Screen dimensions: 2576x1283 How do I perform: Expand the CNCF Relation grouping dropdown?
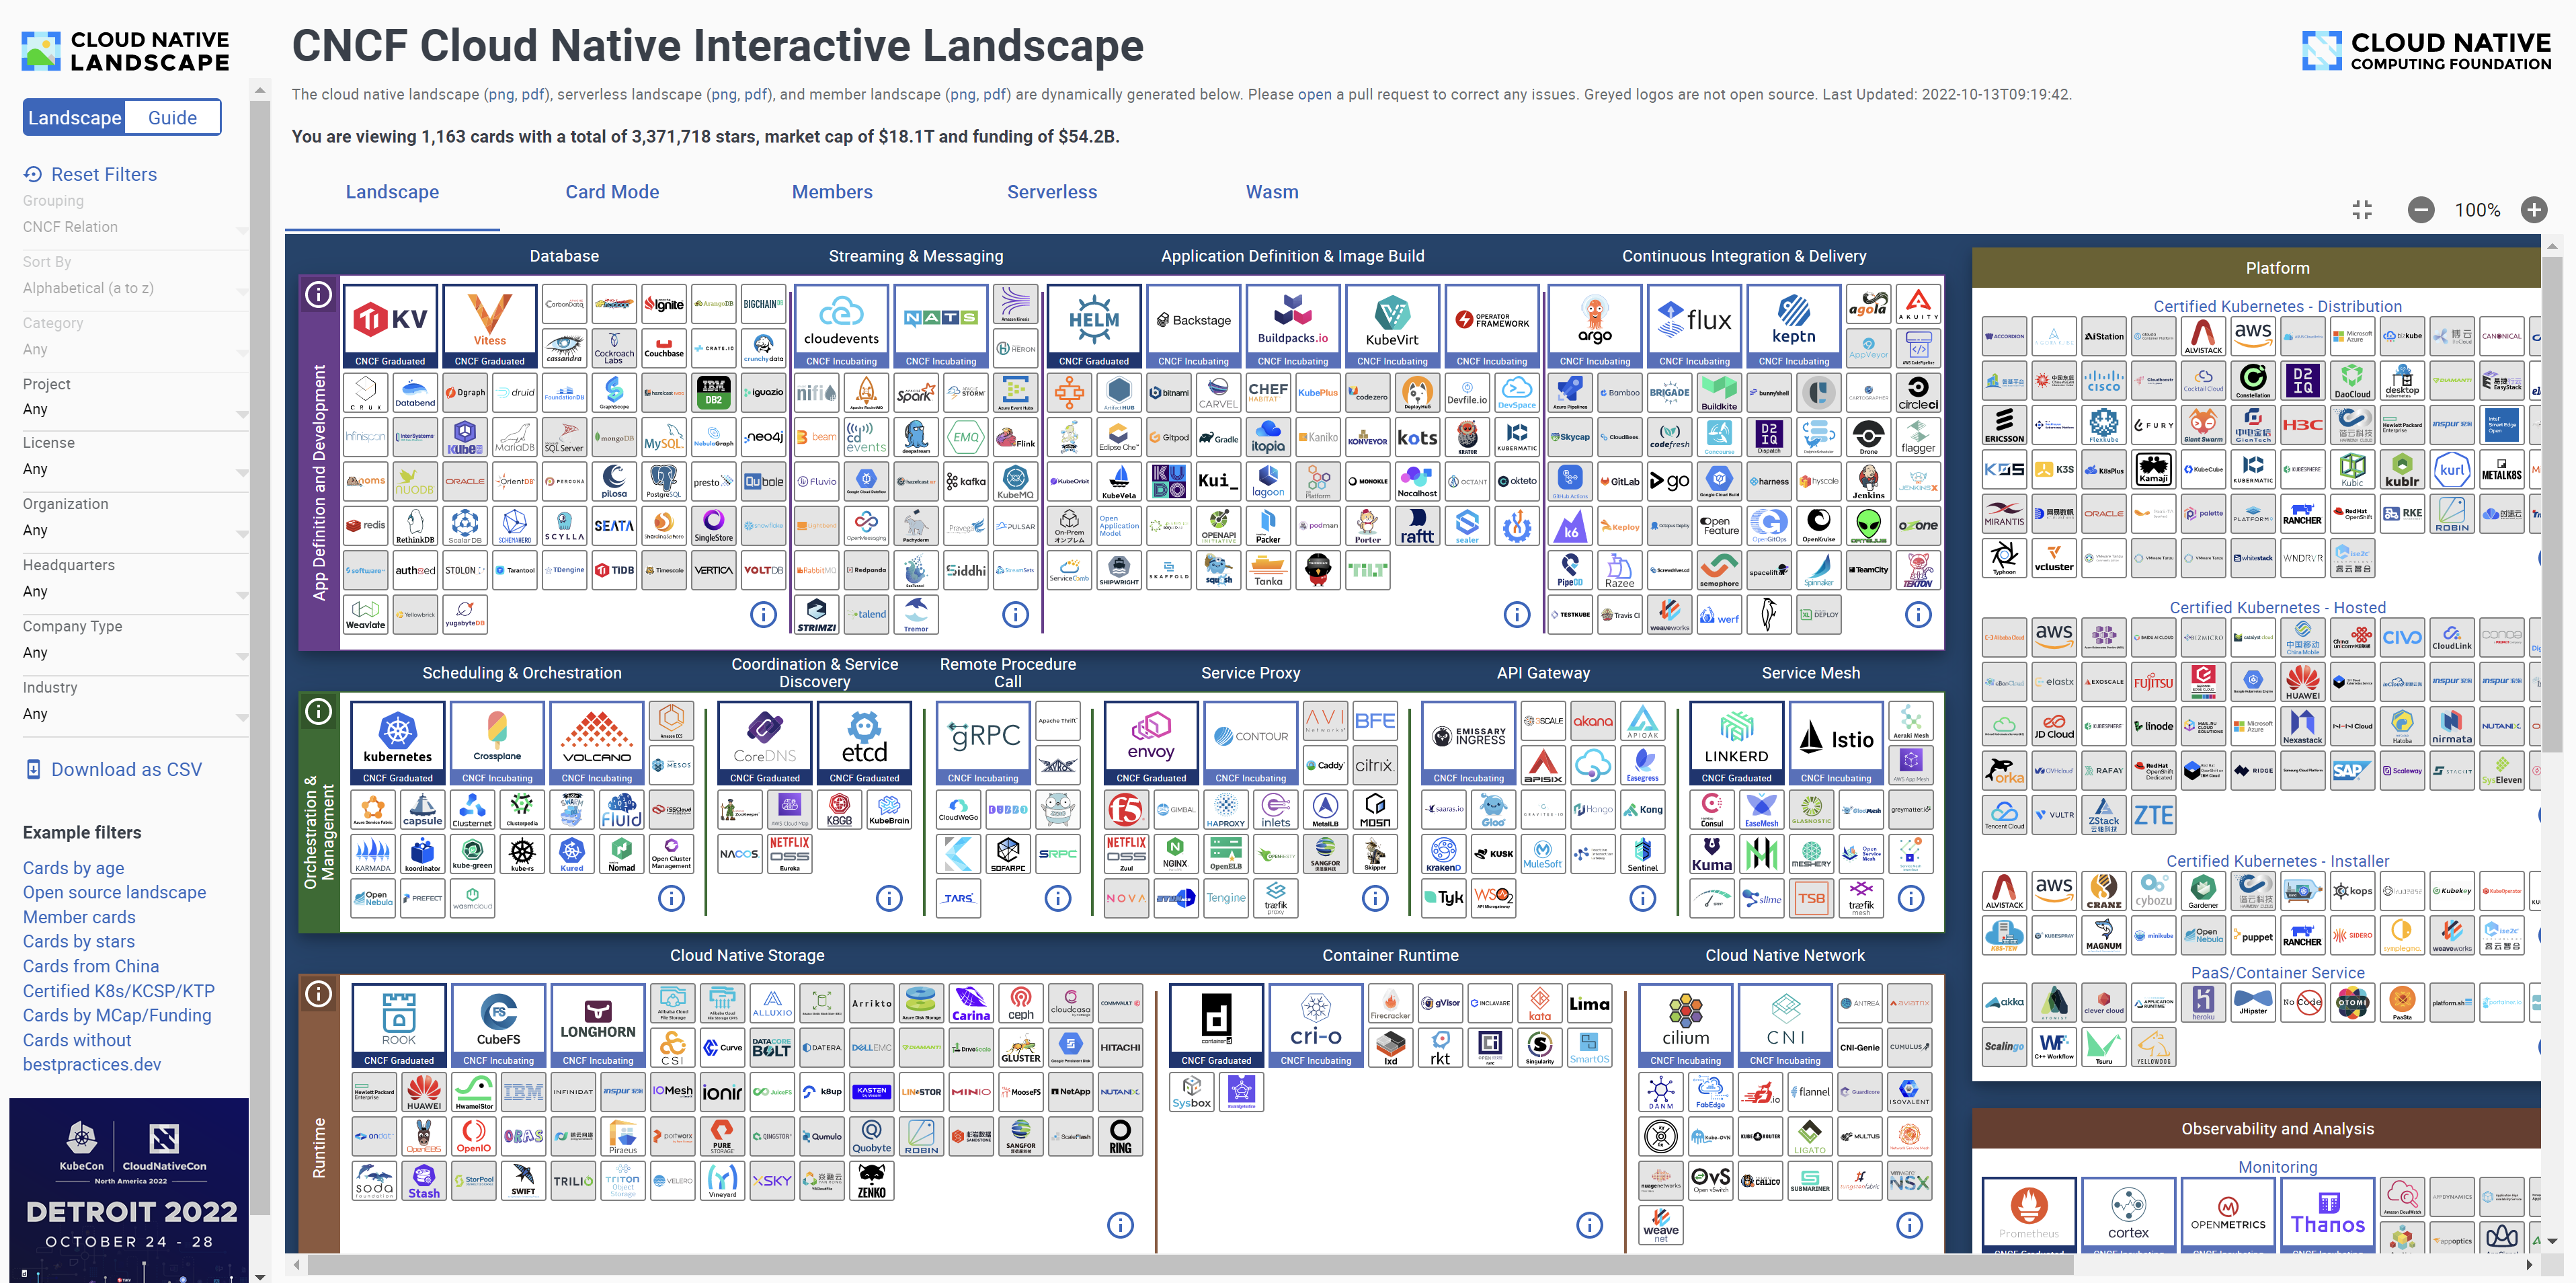pos(135,227)
